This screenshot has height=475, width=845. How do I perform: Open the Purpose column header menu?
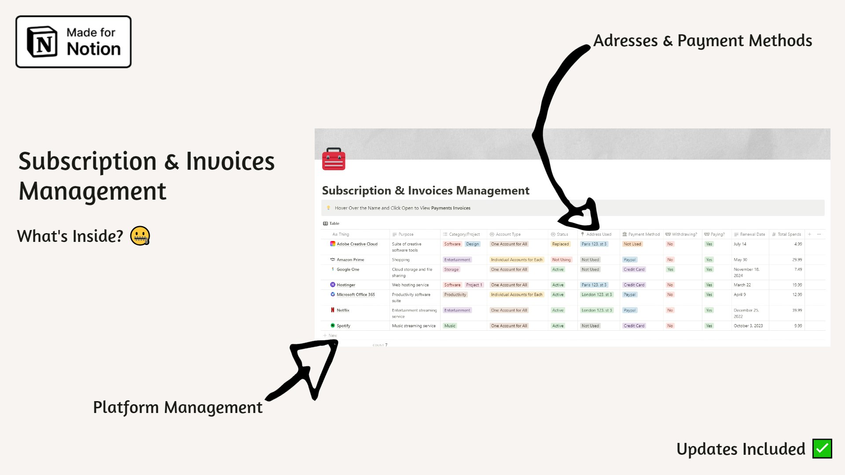click(403, 234)
